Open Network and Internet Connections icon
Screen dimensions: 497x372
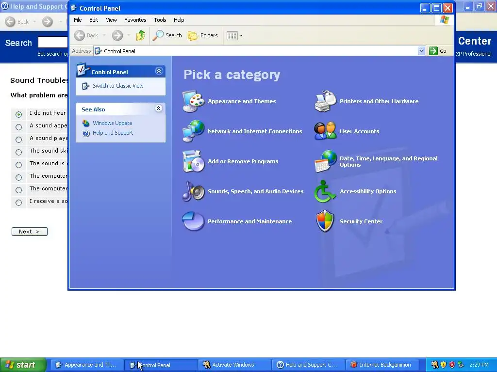click(x=193, y=131)
